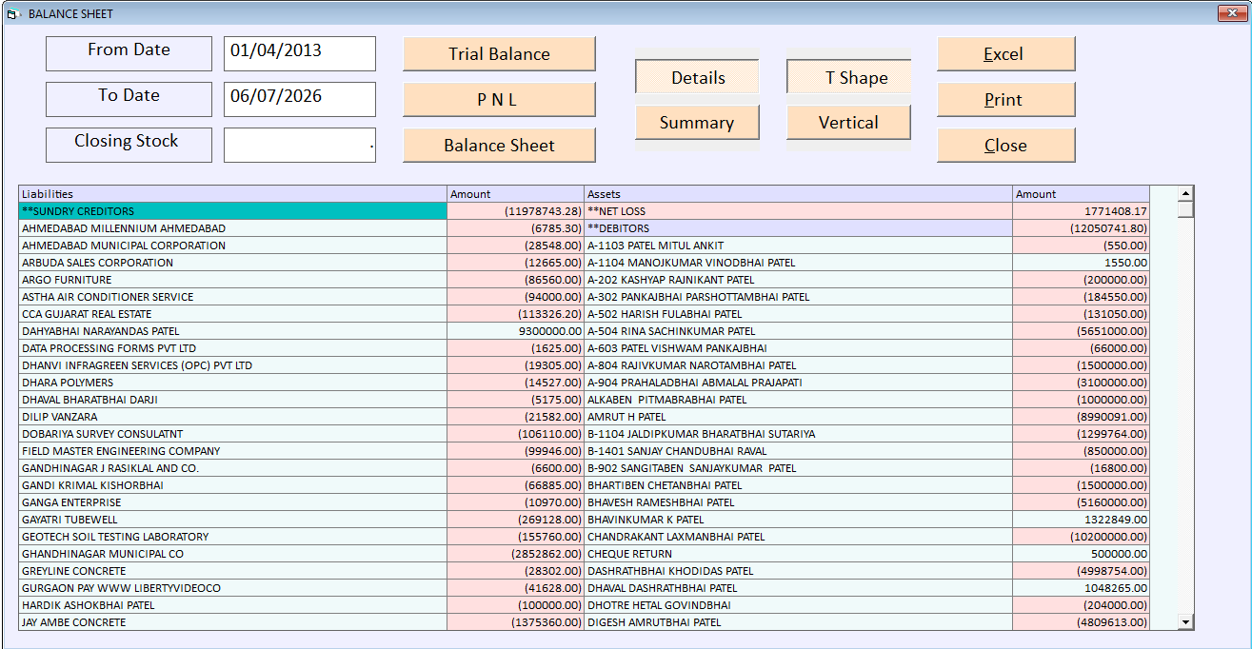This screenshot has width=1252, height=649.
Task: Select DHARA POLYMERS row
Action: 232,383
